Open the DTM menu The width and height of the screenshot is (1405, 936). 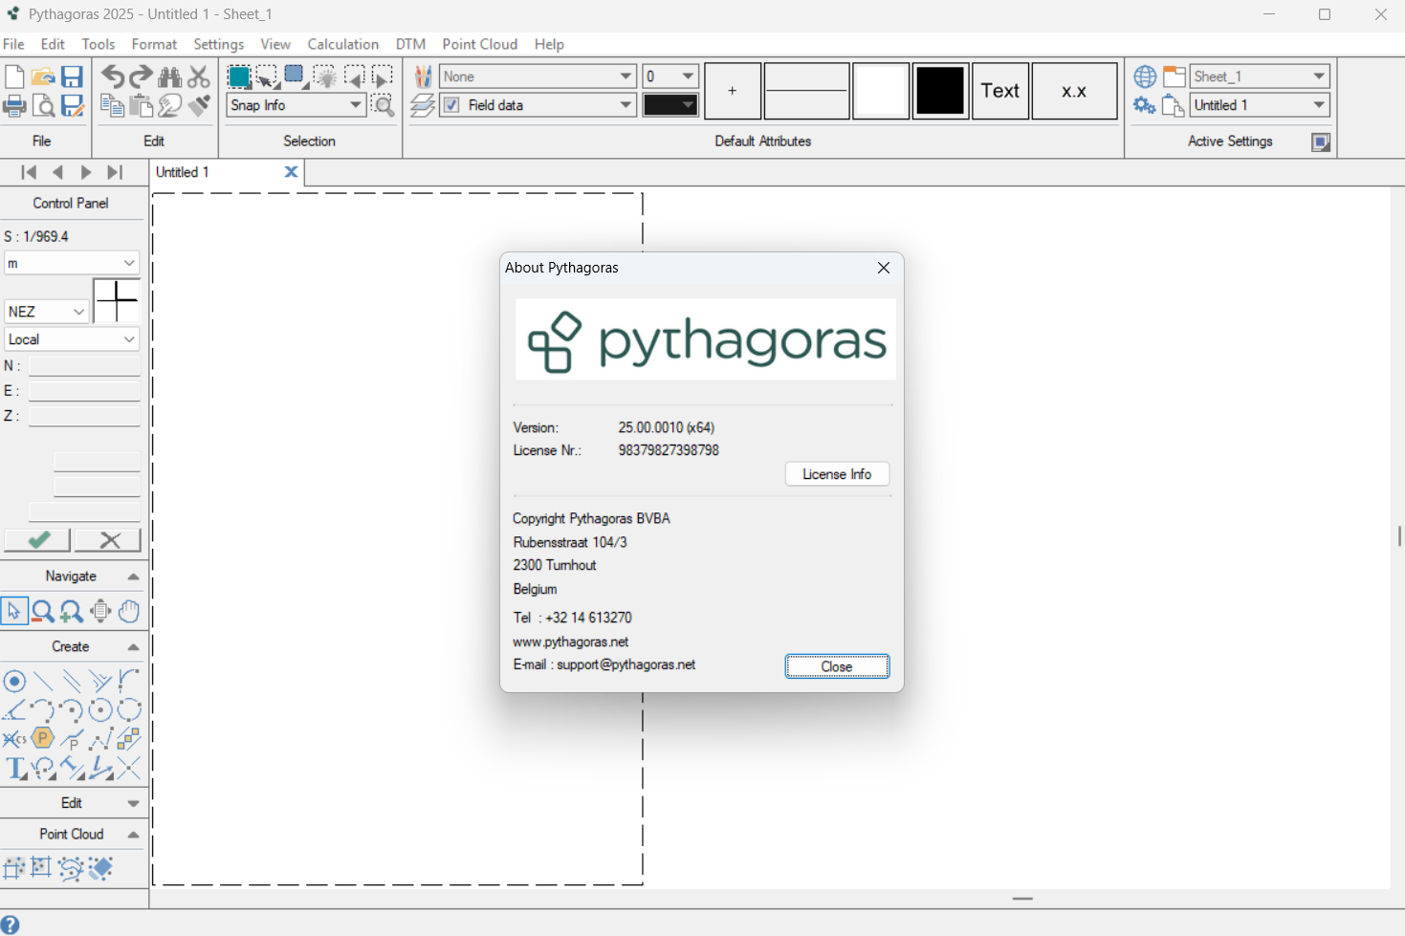(x=410, y=44)
